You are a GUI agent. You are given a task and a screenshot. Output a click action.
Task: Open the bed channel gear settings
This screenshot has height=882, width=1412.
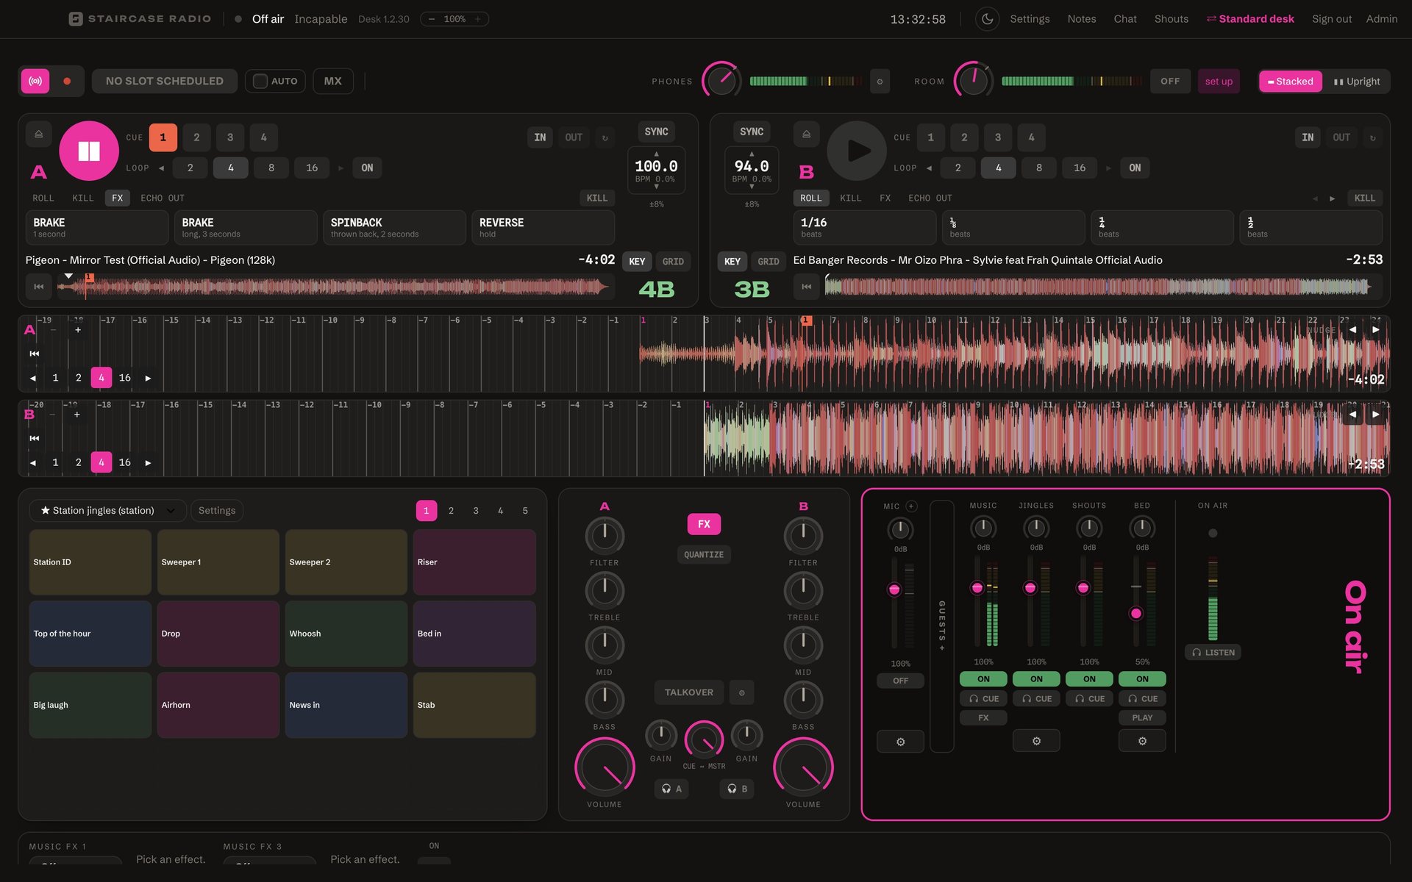click(1142, 741)
